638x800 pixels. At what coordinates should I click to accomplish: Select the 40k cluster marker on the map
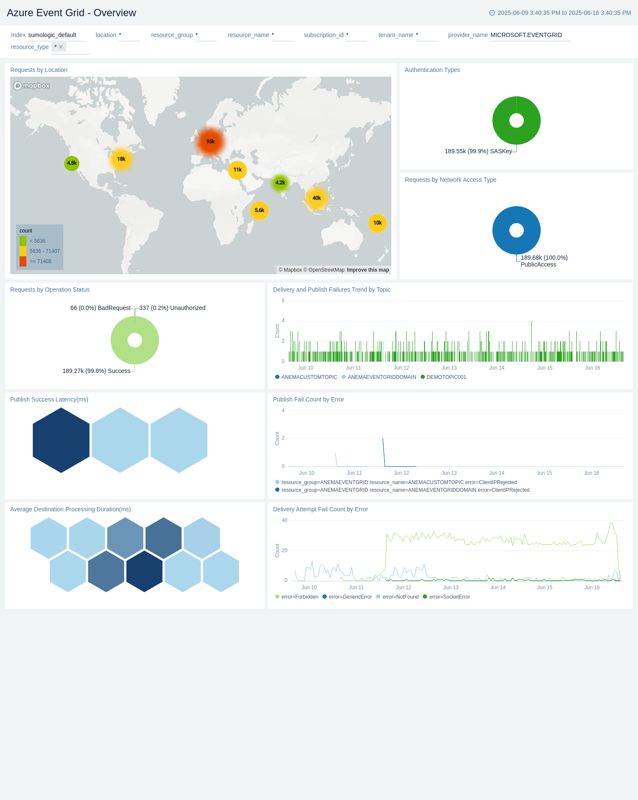coord(316,198)
